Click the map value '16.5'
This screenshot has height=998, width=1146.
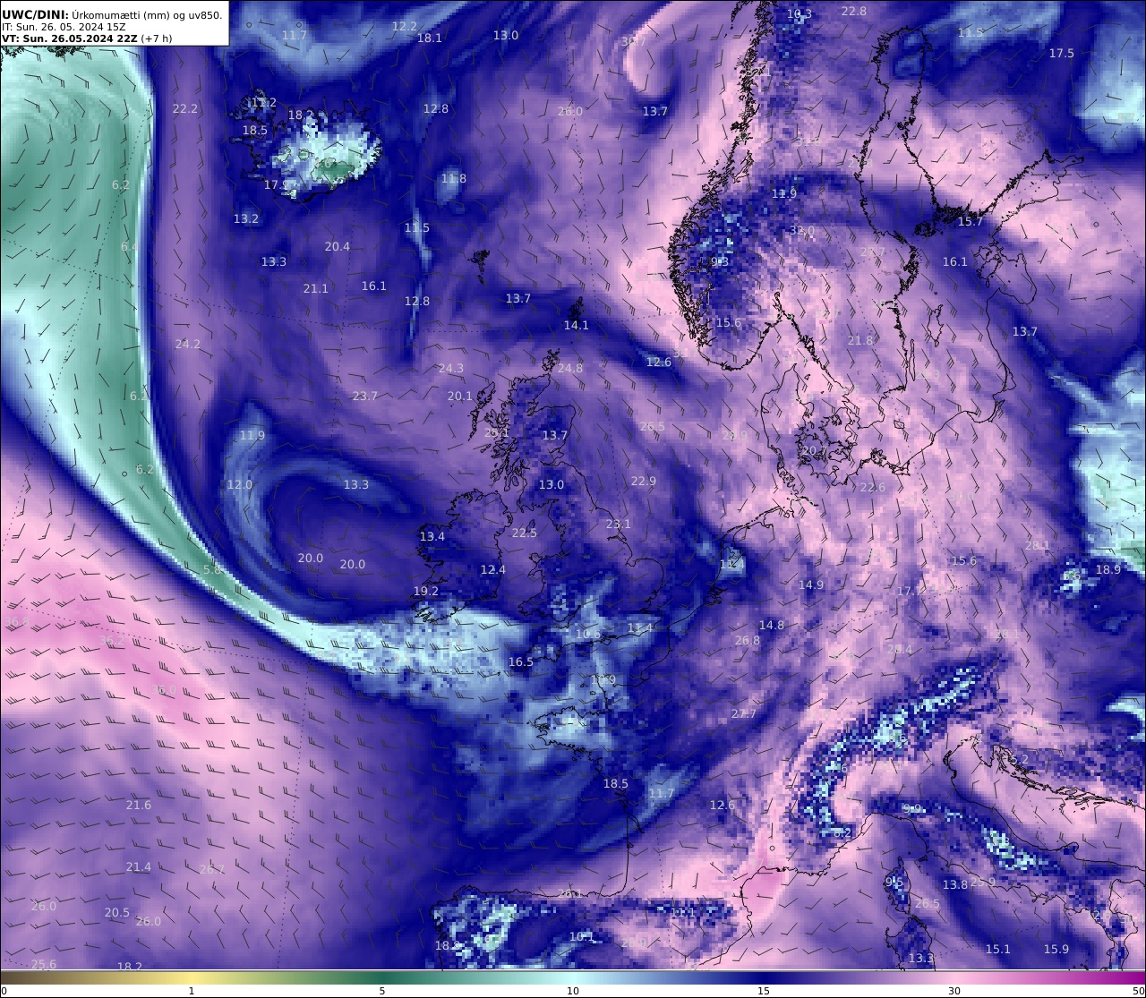coord(521,662)
